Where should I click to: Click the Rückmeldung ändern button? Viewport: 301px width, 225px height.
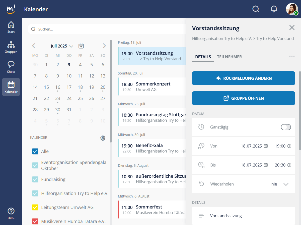point(243,78)
